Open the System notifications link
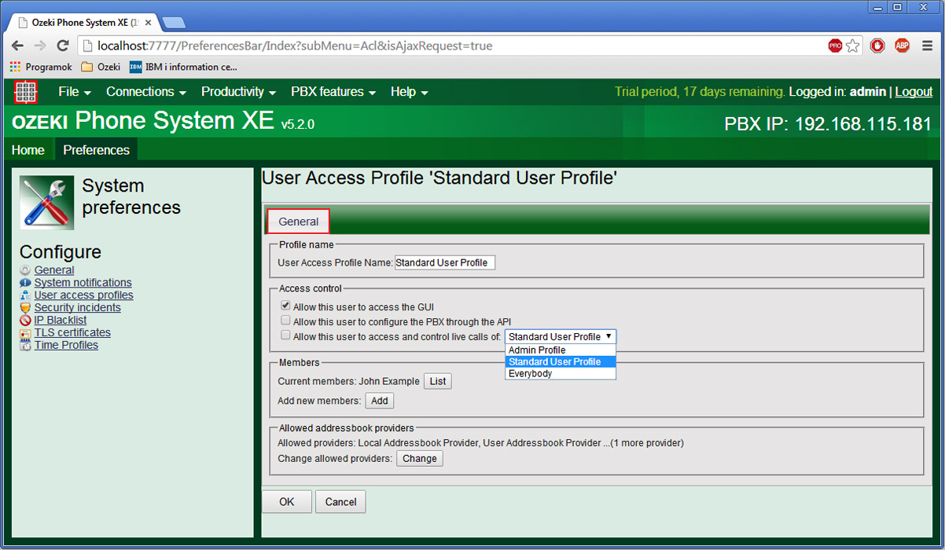Image resolution: width=945 pixels, height=550 pixels. point(83,283)
